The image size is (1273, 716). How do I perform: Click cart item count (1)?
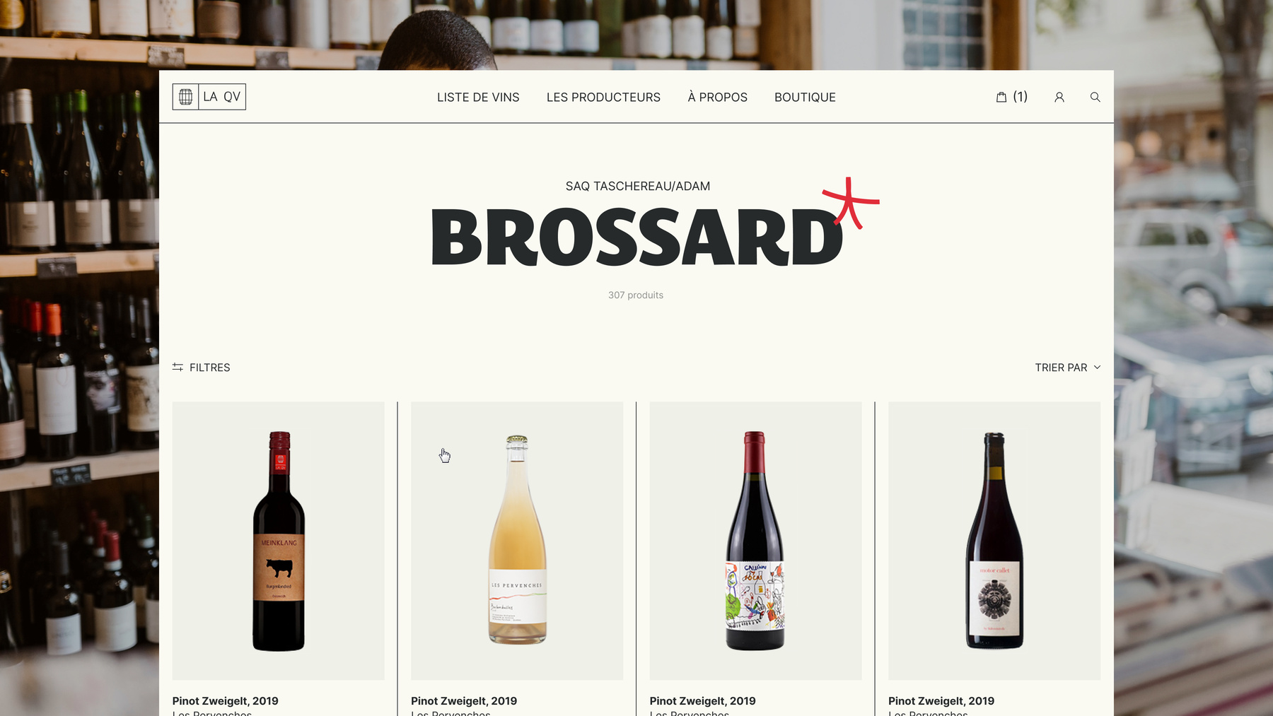[x=1020, y=97]
